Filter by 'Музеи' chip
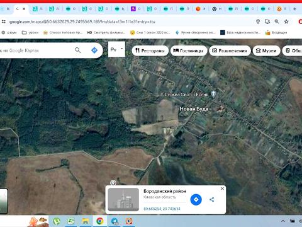The width and height of the screenshot is (302, 227). pyautogui.click(x=266, y=50)
